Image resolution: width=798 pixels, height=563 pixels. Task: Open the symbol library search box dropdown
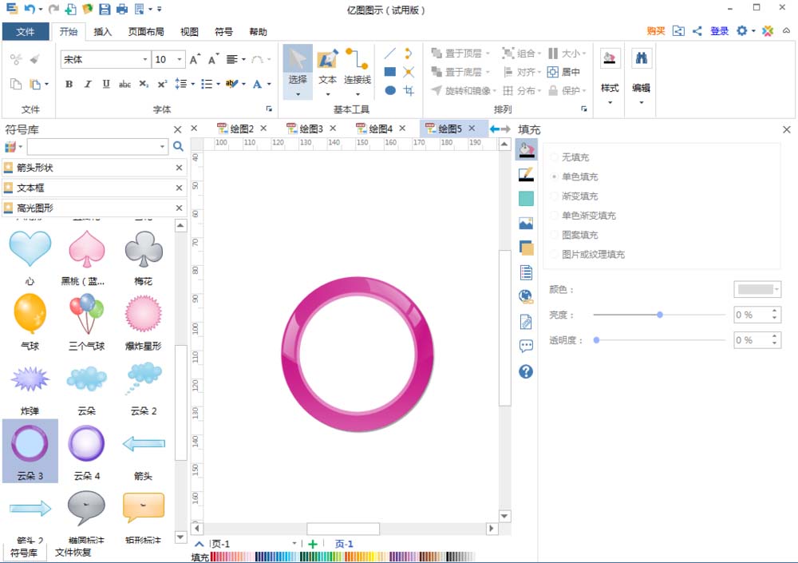coord(162,147)
